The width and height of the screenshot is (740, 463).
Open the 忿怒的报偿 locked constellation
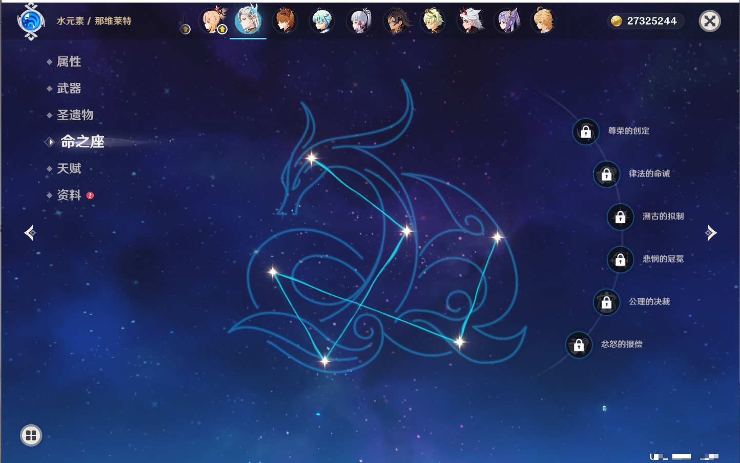coord(579,345)
